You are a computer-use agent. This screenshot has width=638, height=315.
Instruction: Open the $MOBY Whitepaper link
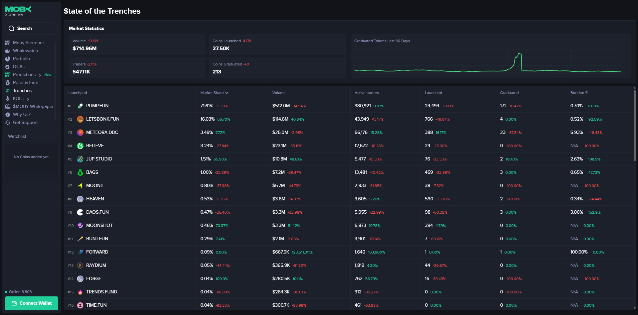(x=33, y=106)
